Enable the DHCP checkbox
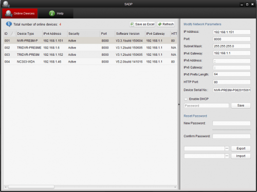The width and height of the screenshot is (257, 192). coord(186,99)
